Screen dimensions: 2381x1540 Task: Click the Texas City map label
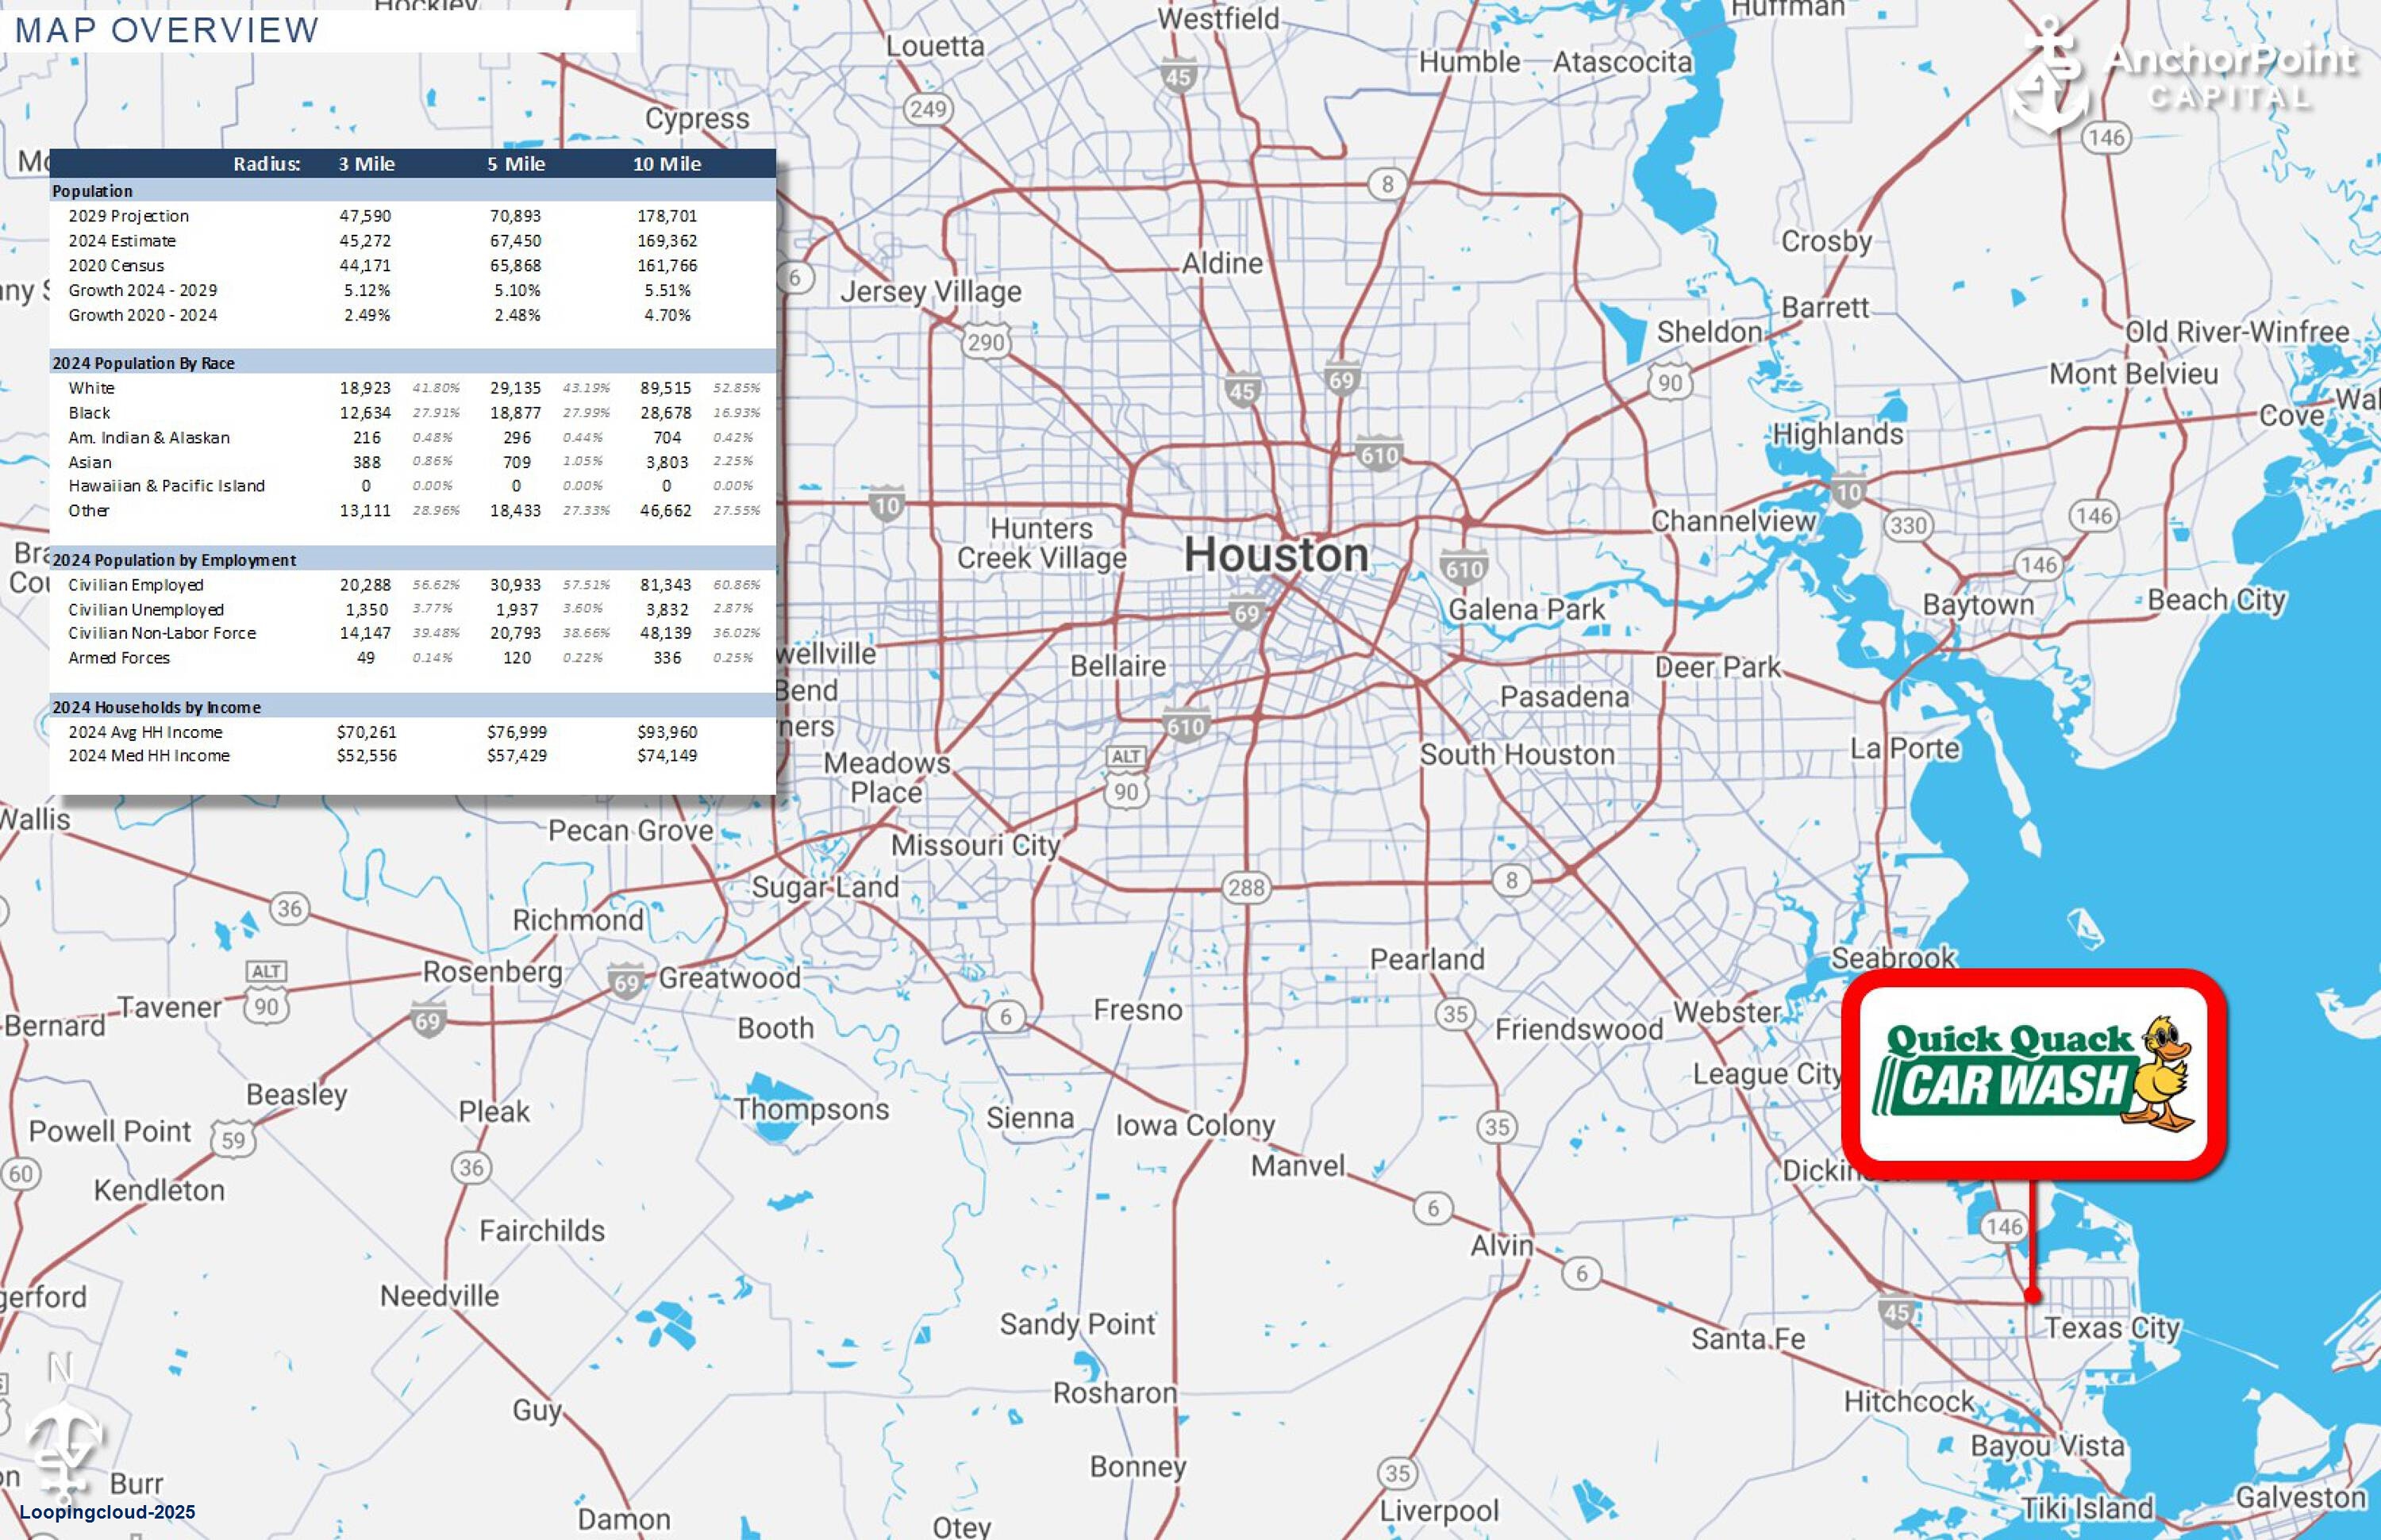point(2112,1328)
